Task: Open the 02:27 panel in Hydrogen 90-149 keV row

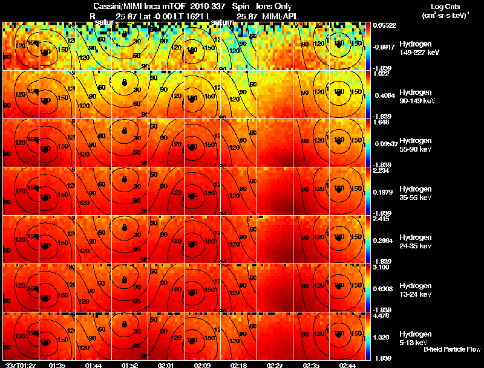Action: (275, 95)
